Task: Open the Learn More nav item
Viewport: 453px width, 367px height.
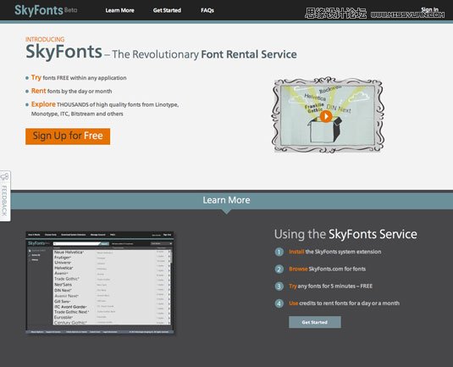Action: click(x=119, y=10)
